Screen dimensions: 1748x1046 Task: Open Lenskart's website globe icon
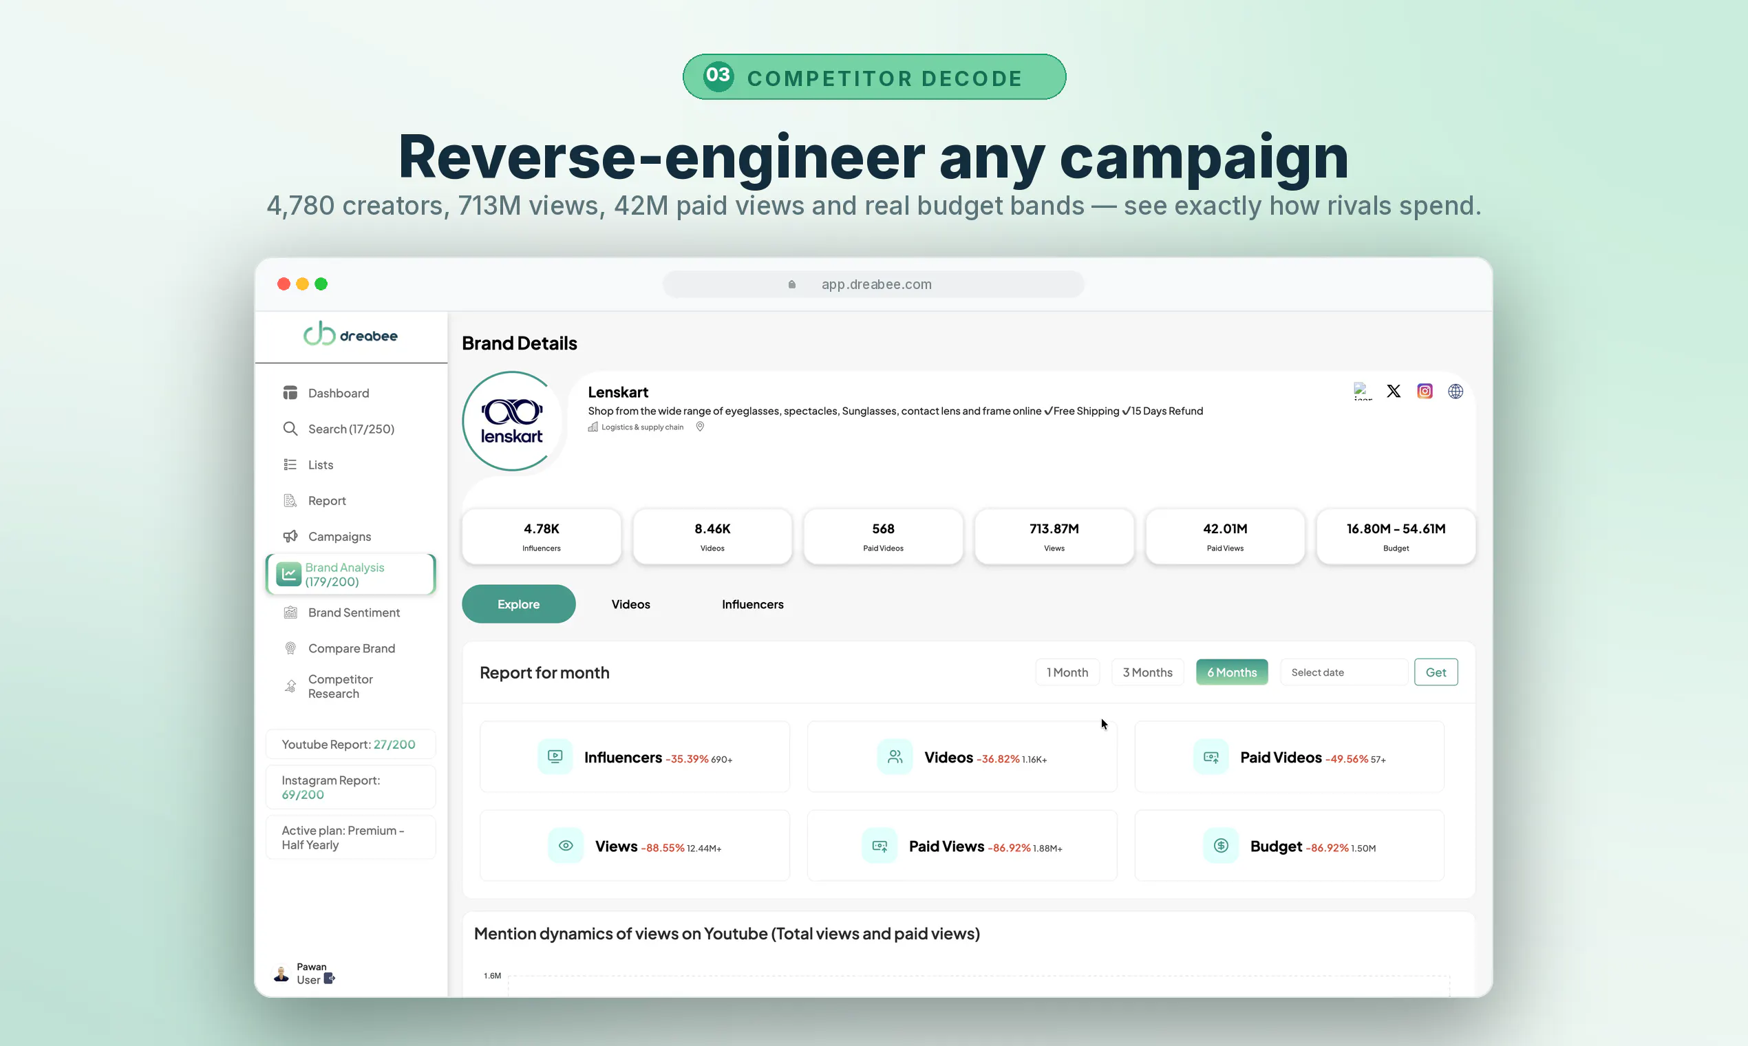(1456, 391)
